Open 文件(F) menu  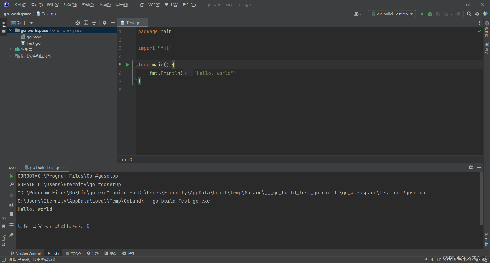pos(20,5)
